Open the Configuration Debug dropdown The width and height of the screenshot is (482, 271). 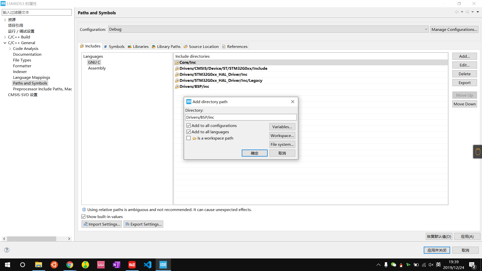268,29
